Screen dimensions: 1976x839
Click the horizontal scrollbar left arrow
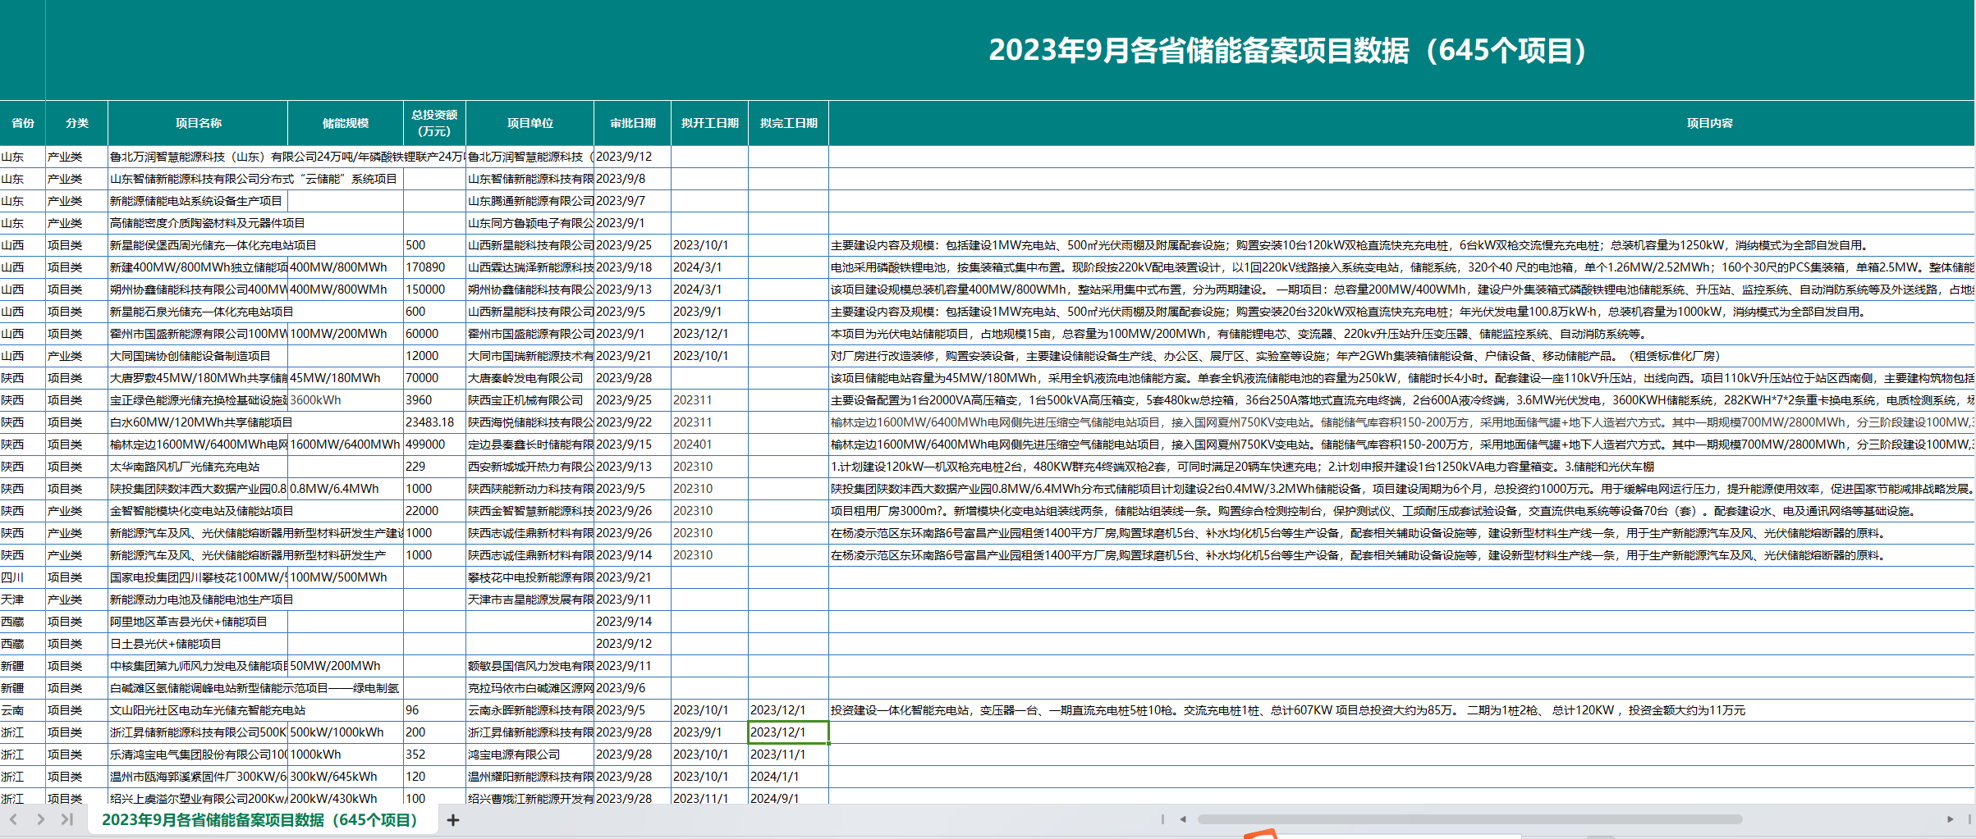[1183, 819]
